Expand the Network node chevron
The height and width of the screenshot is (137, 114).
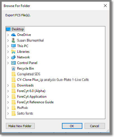8,57
